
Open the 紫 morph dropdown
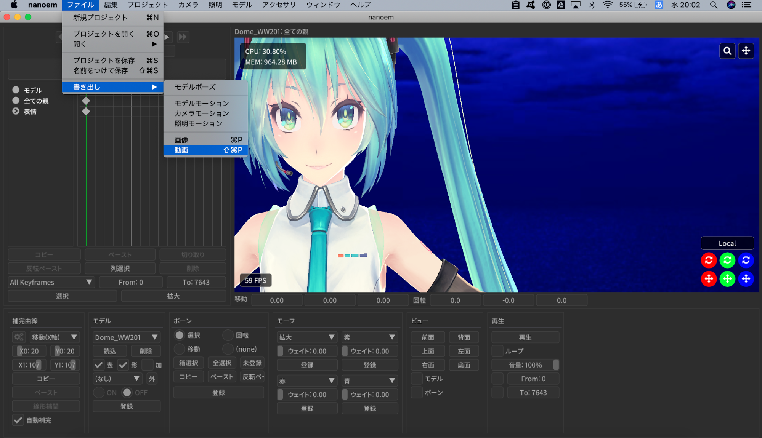pos(370,337)
